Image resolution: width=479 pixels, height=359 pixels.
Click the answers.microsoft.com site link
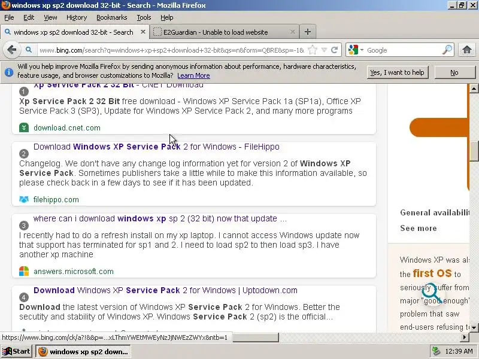73,271
